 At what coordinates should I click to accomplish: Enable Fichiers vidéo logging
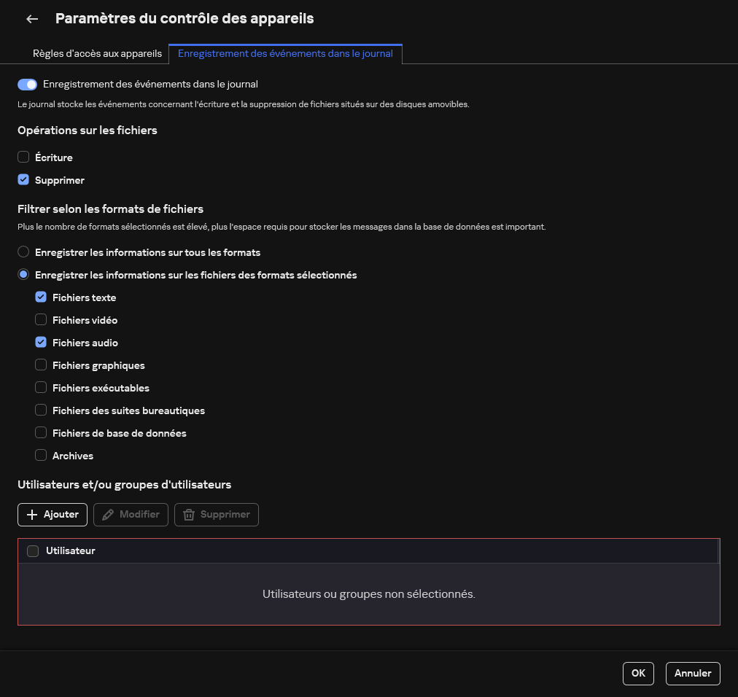coord(41,319)
